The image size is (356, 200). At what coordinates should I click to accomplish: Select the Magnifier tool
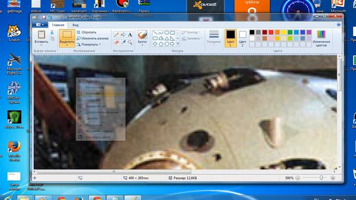coord(130,42)
